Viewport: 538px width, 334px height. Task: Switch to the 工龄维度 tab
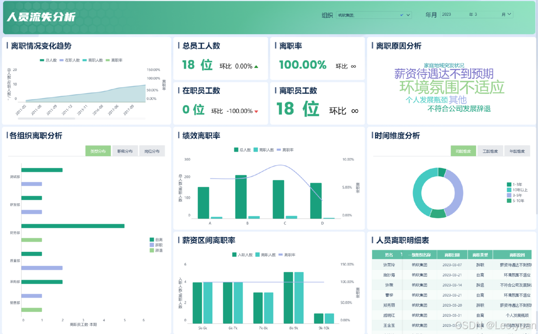[x=490, y=151]
